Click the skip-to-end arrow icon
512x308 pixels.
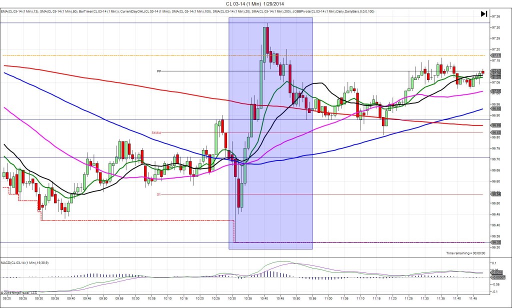(x=483, y=14)
